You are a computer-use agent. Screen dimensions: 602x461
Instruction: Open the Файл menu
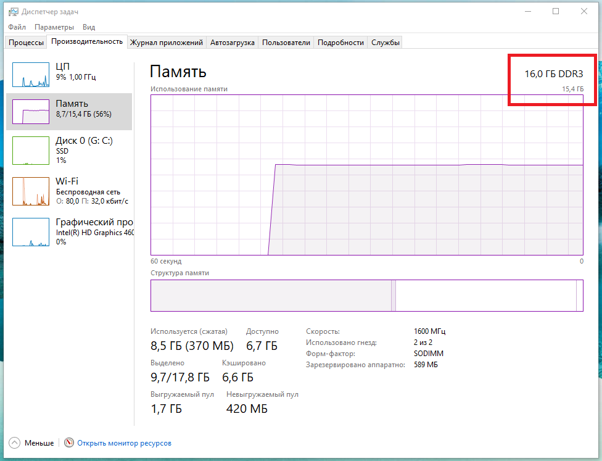click(x=17, y=27)
